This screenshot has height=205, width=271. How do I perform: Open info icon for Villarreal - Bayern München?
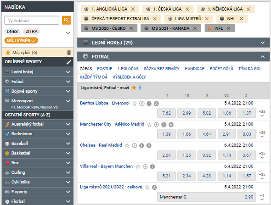tap(152, 166)
